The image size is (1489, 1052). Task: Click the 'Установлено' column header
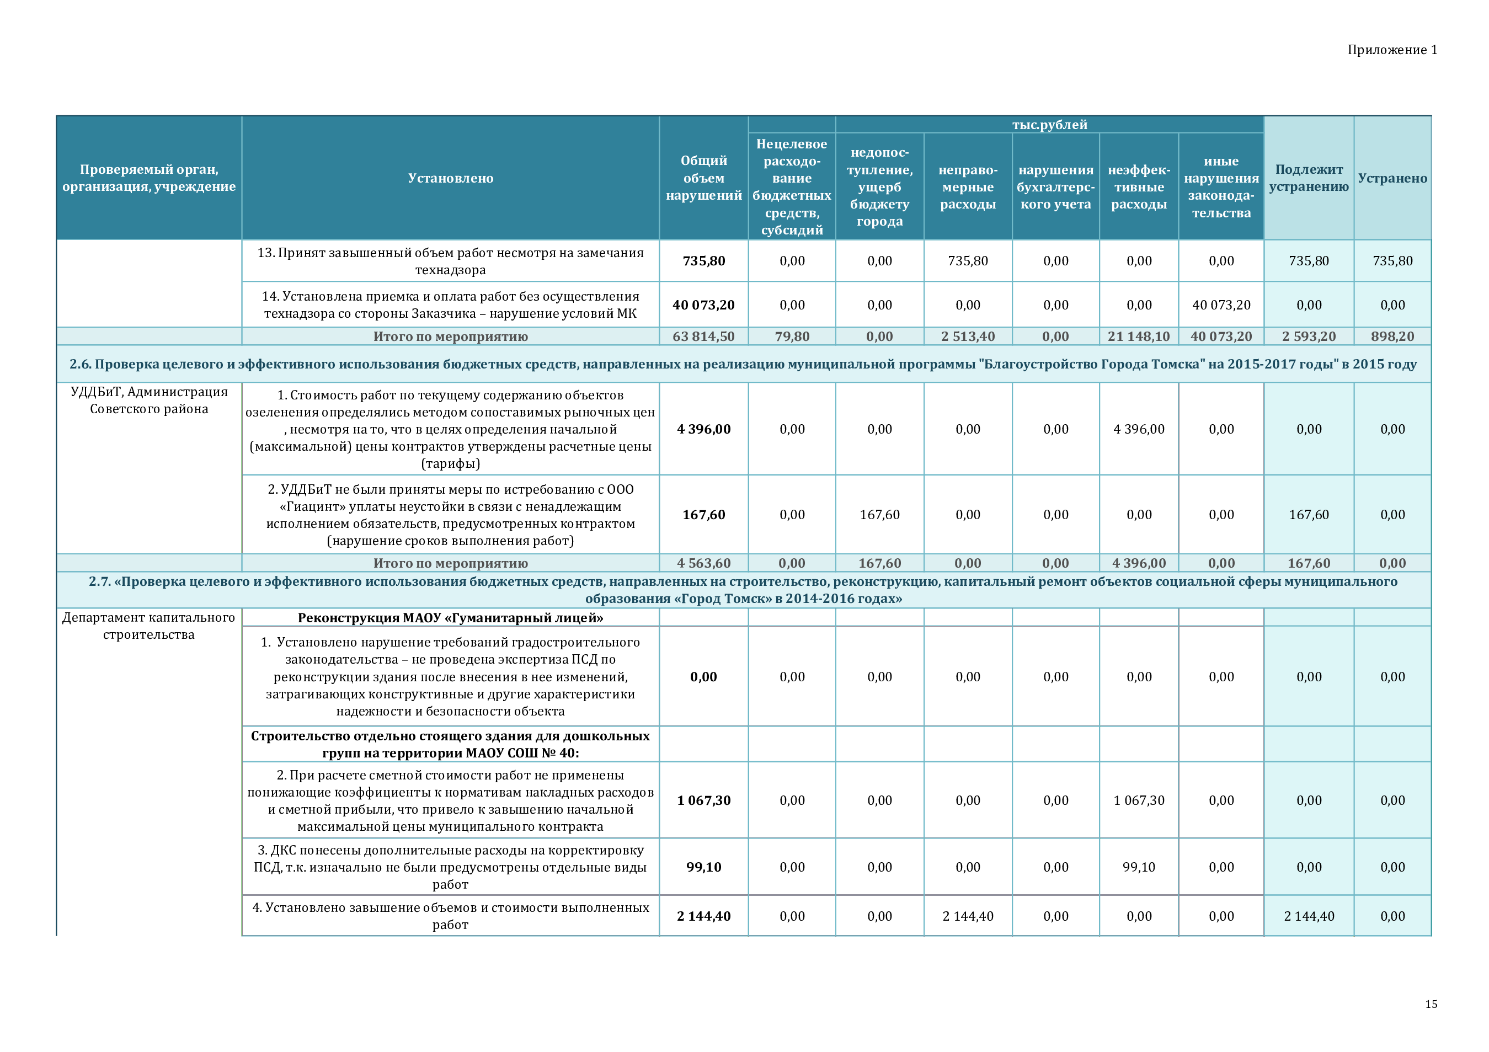tap(450, 178)
